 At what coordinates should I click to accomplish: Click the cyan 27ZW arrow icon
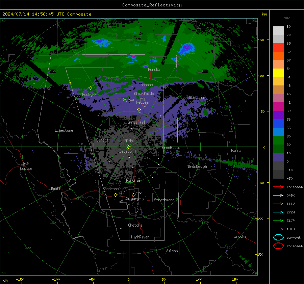pos(278,212)
